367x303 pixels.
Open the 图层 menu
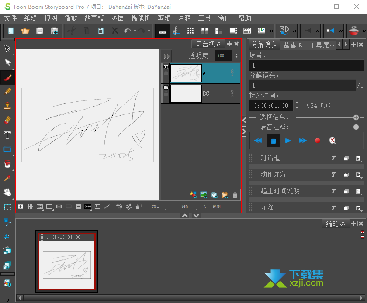click(x=118, y=18)
